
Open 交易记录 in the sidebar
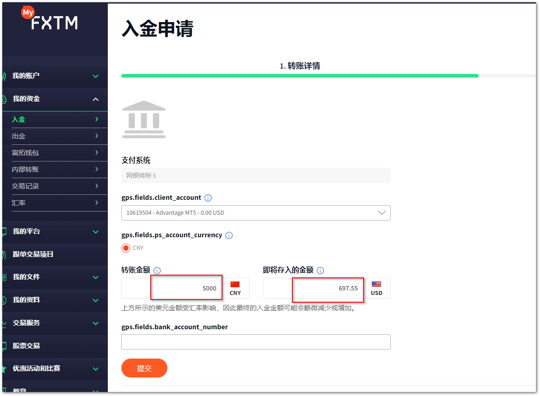click(x=55, y=186)
